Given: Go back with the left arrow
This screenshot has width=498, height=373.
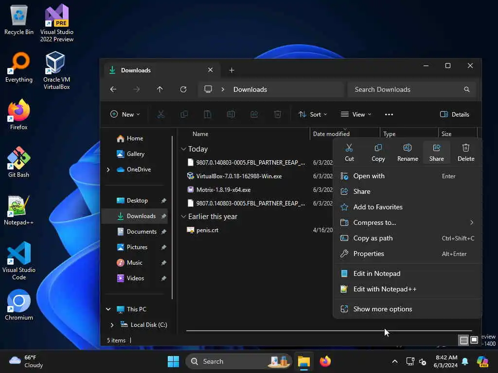Looking at the screenshot, I should 113,89.
